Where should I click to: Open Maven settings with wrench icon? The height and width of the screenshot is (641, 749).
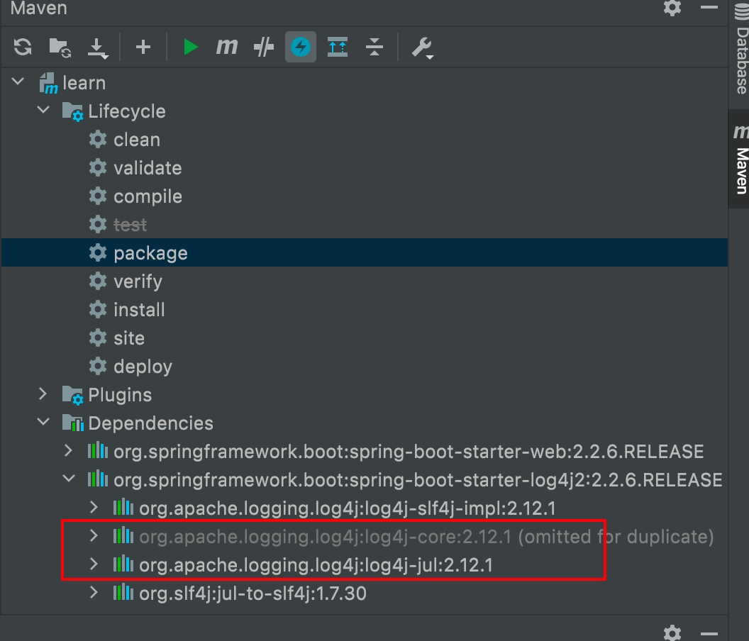coord(421,47)
